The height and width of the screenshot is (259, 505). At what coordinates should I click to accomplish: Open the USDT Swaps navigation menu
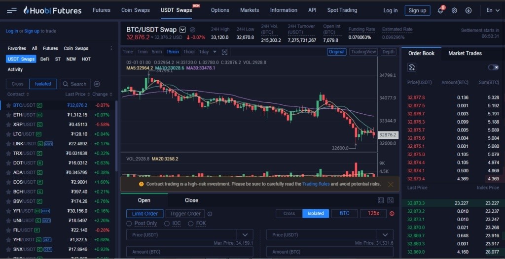point(177,10)
